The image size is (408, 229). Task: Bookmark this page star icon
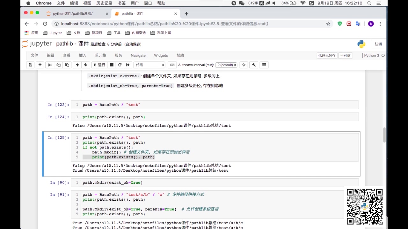(328, 24)
